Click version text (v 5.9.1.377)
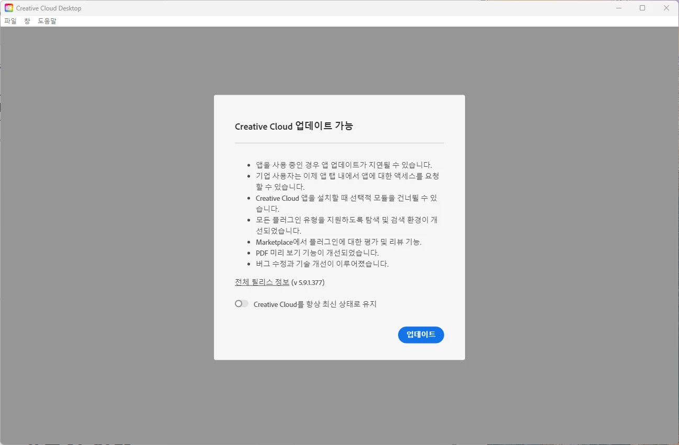Image resolution: width=679 pixels, height=445 pixels. [x=308, y=282]
